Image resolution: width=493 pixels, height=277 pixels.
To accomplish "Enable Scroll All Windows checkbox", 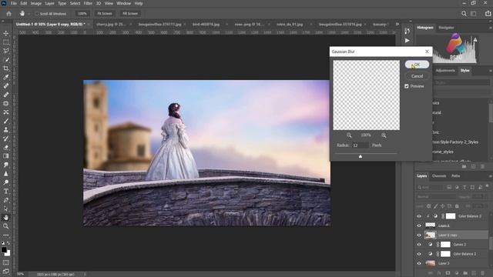I will 37,14.
